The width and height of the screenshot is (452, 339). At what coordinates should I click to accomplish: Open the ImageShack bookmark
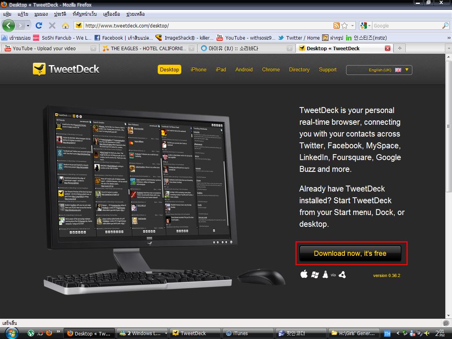pyautogui.click(x=184, y=38)
